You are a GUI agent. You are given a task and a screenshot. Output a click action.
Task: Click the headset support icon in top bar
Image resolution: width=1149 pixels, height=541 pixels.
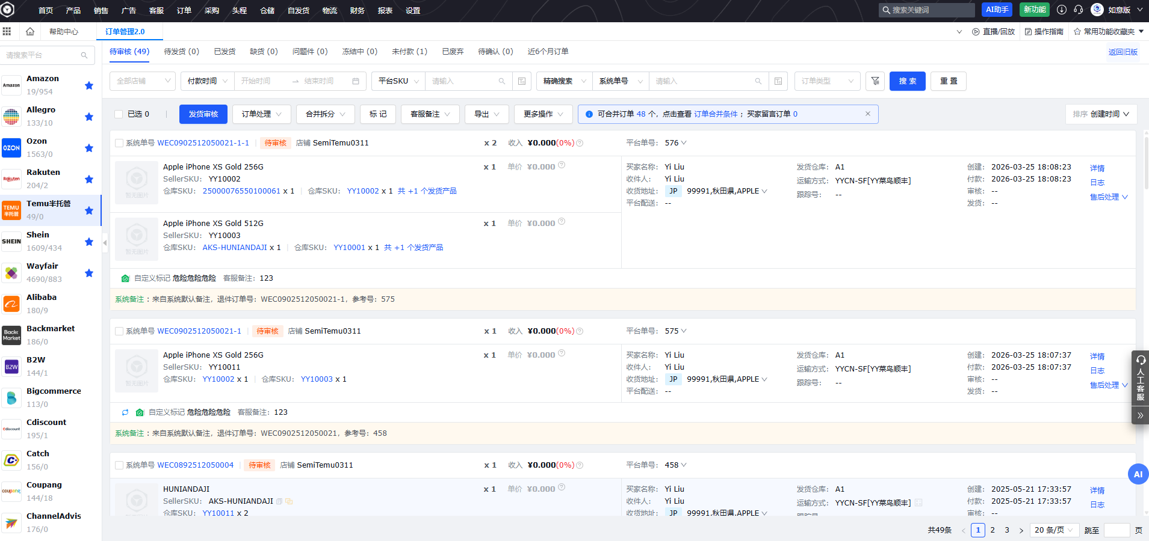click(x=1079, y=10)
